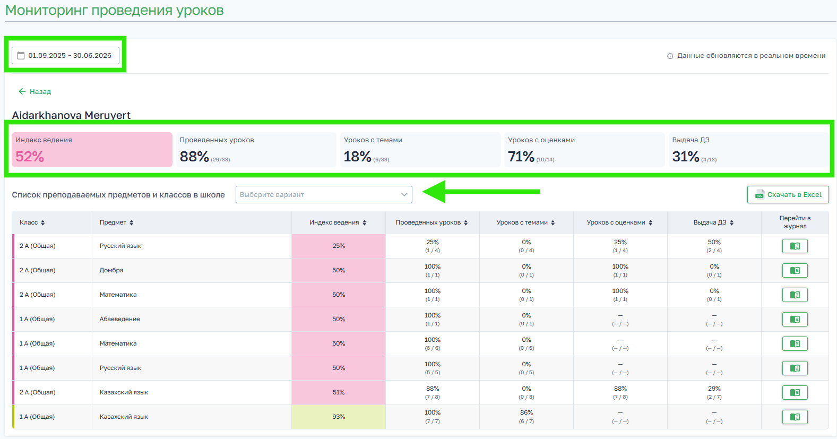Viewport: 837px width, 439px height.
Task: Open journal for 2 А Русский язык row
Action: pyautogui.click(x=795, y=246)
